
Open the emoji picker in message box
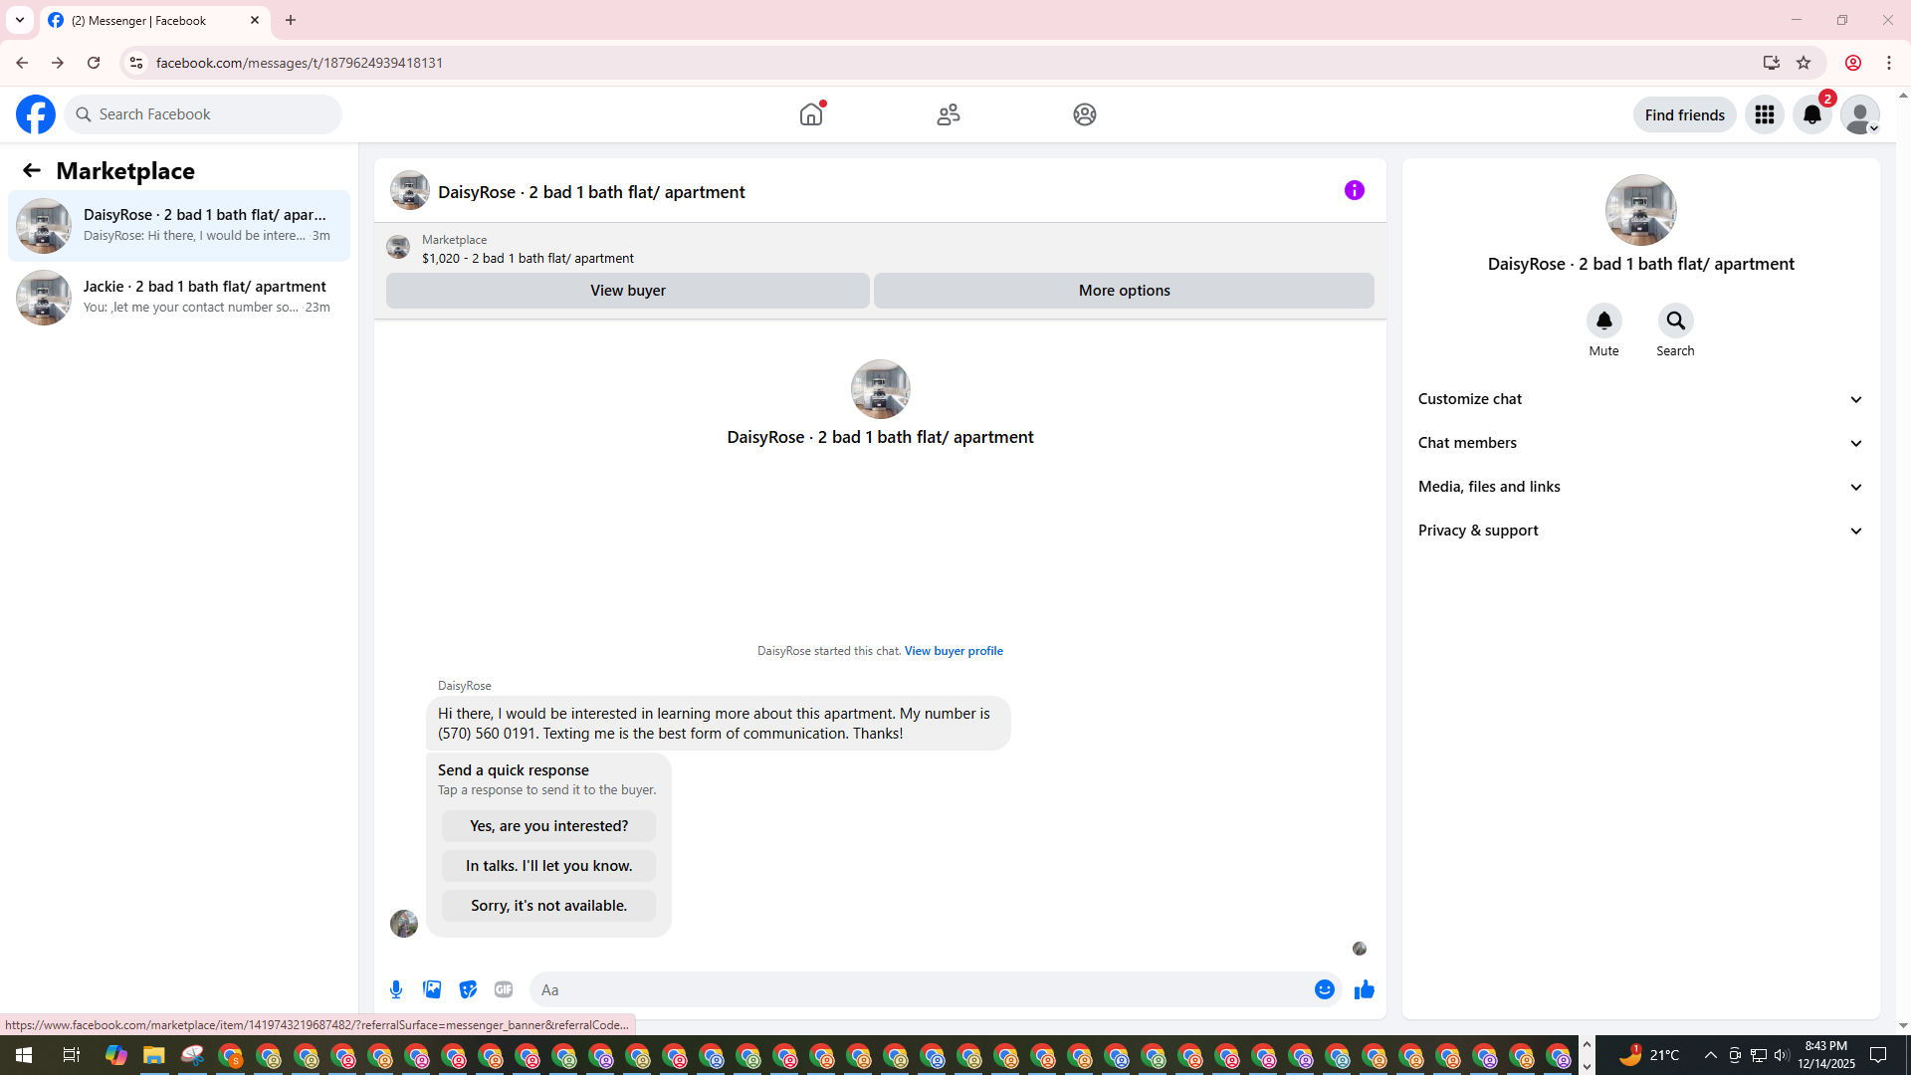click(x=1324, y=989)
